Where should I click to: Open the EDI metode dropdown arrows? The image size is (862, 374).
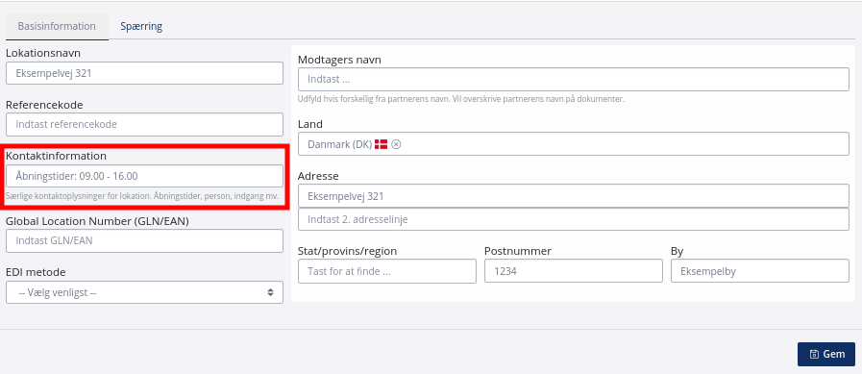(x=270, y=292)
